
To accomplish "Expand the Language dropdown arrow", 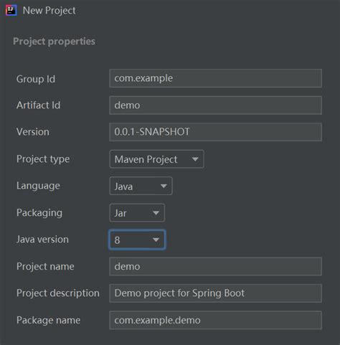I will (164, 186).
